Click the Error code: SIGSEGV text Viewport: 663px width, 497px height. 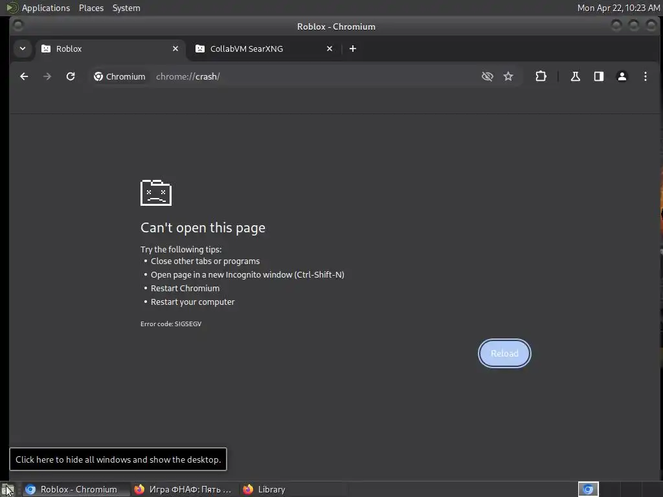coord(171,324)
